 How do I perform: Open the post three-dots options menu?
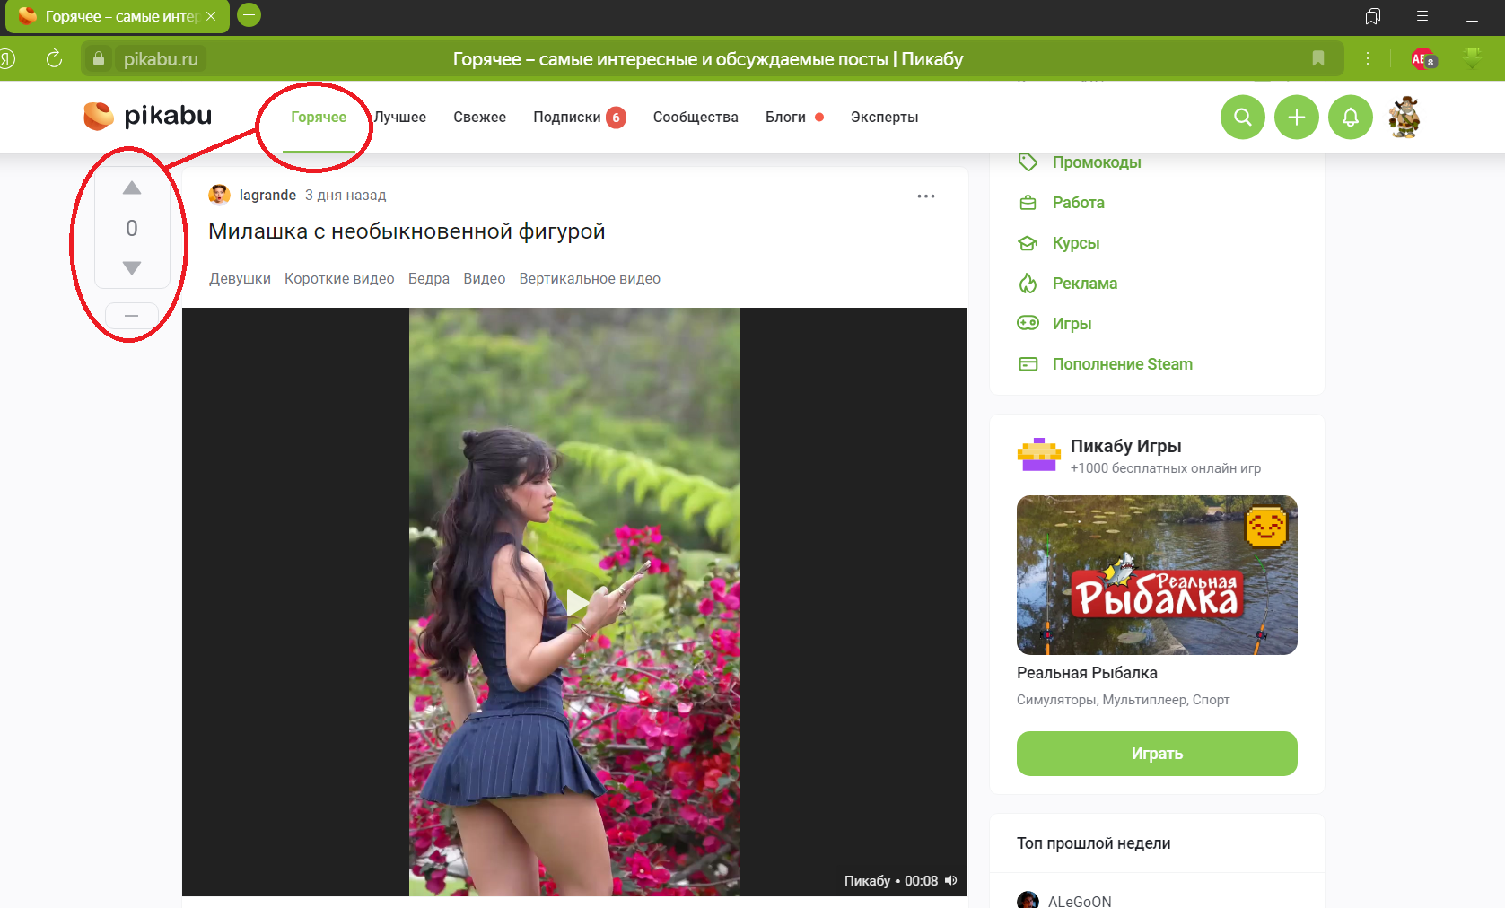926,196
